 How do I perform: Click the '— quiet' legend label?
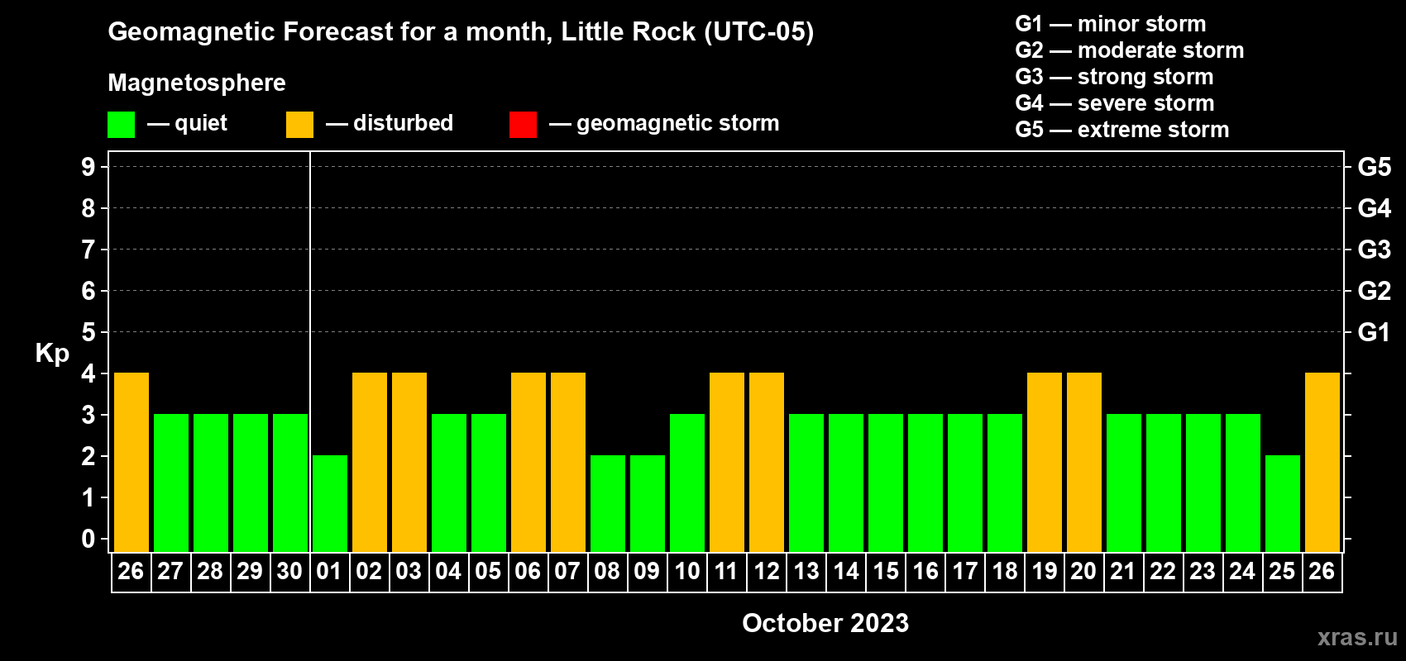(188, 124)
